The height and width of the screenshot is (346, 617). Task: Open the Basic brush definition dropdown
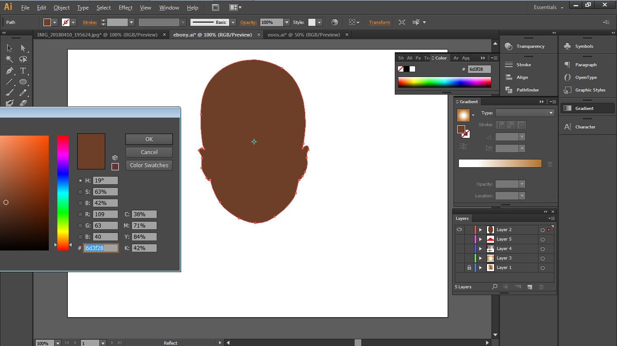233,22
